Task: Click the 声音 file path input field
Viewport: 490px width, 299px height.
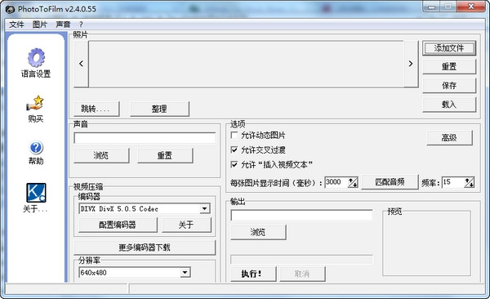Action: pos(145,138)
